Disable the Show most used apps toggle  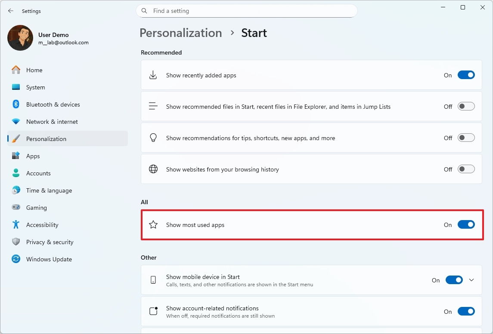pos(466,224)
